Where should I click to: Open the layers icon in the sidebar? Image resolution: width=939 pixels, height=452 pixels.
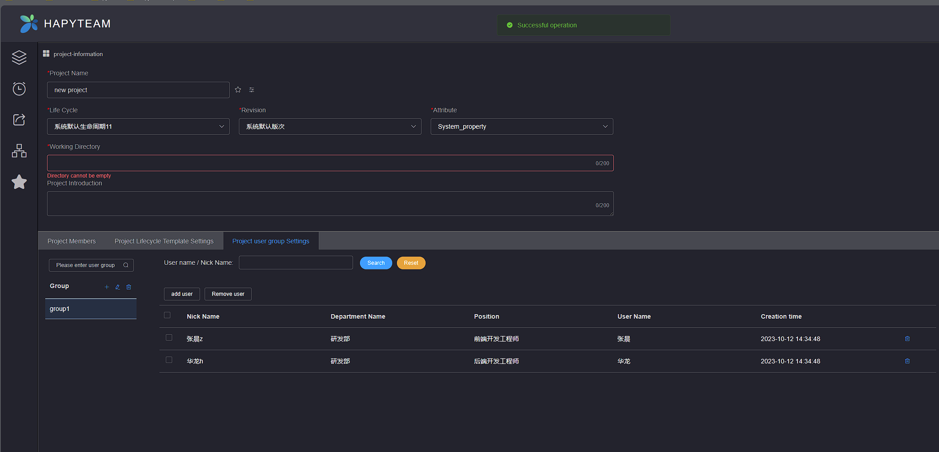point(19,58)
